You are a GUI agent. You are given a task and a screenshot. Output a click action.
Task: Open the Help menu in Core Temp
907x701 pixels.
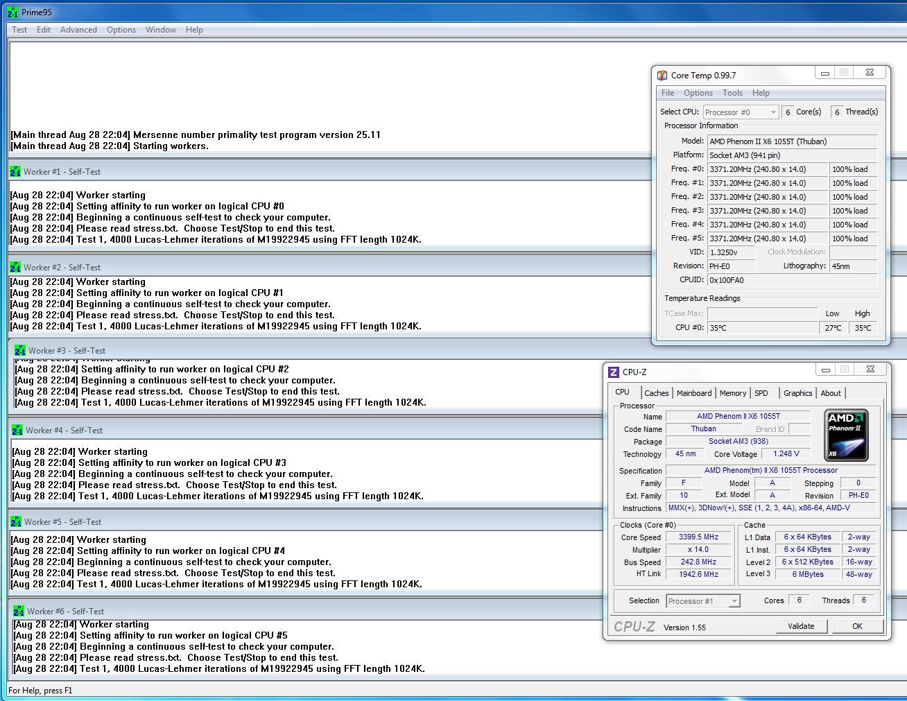pyautogui.click(x=761, y=93)
